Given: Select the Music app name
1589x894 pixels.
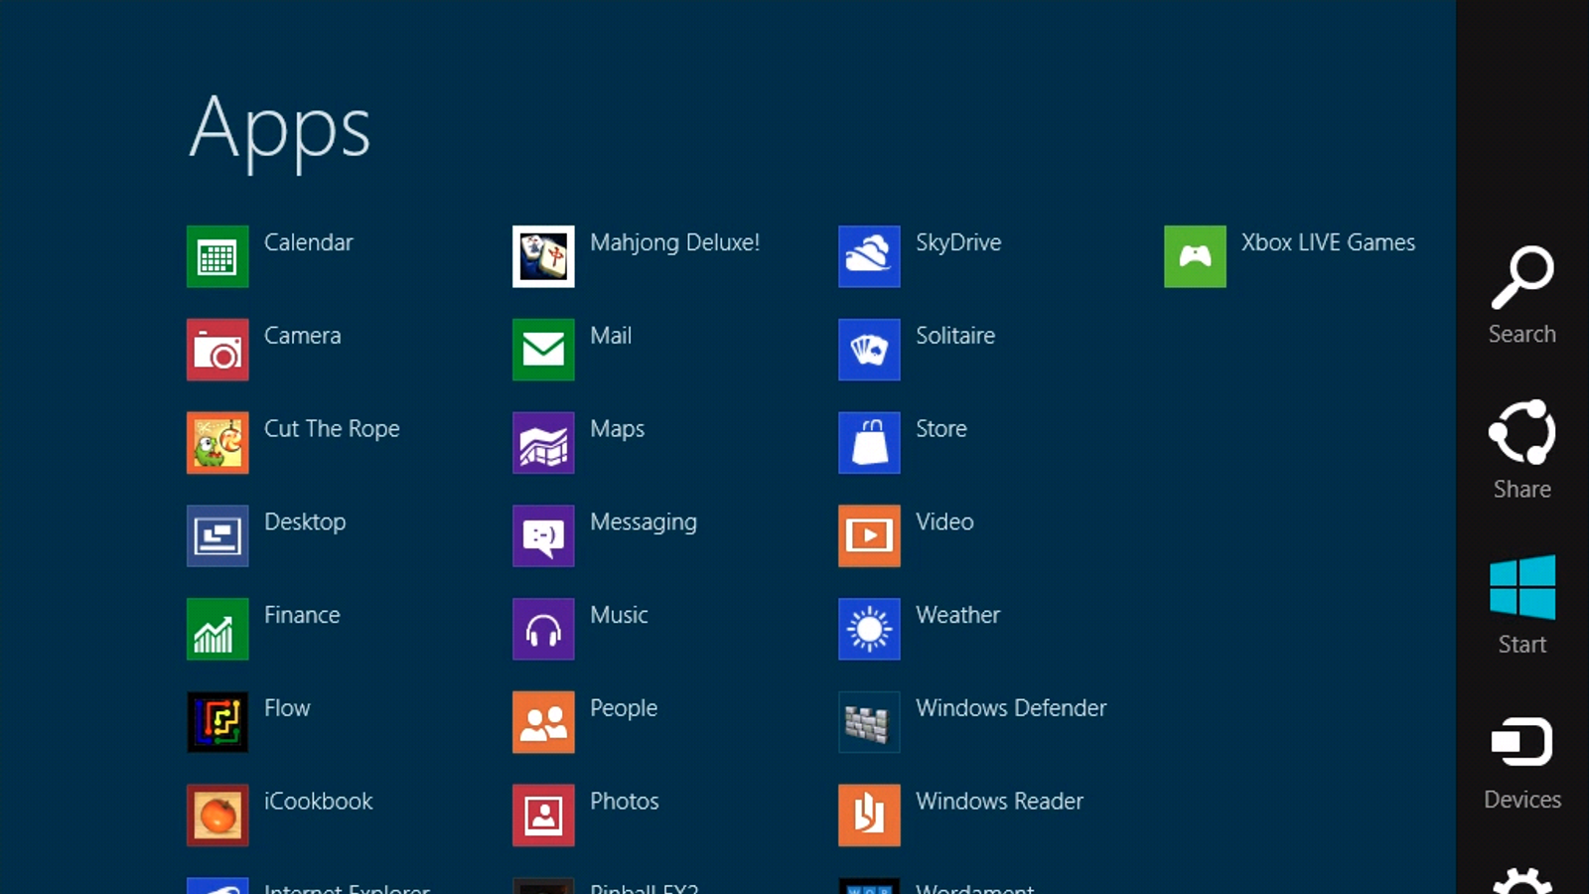Looking at the screenshot, I should 619,615.
